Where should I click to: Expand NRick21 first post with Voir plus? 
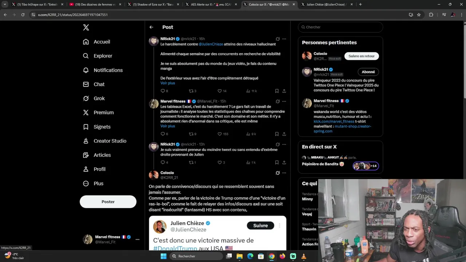tap(167, 83)
